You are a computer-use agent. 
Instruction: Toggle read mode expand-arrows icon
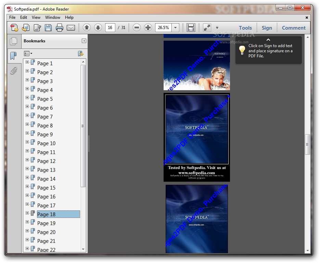coord(207,28)
